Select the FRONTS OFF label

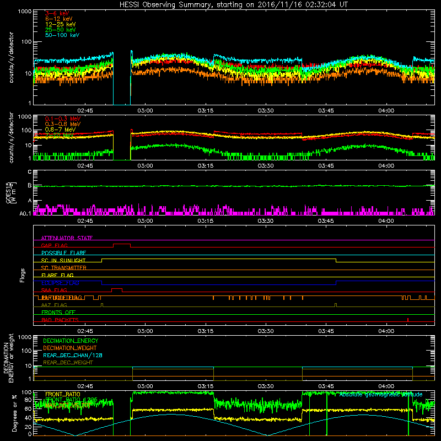click(58, 313)
